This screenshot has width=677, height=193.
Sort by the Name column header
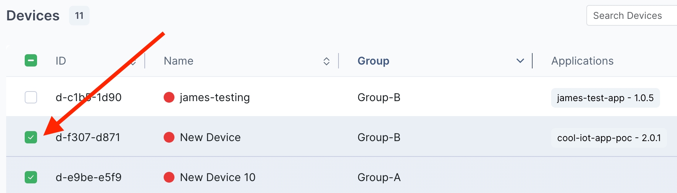[178, 61]
